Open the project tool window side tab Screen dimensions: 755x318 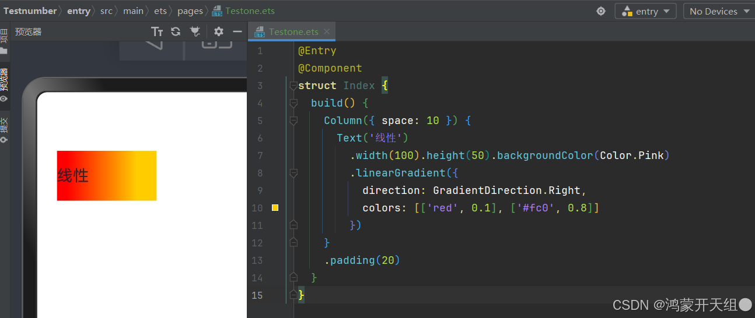tap(4, 41)
